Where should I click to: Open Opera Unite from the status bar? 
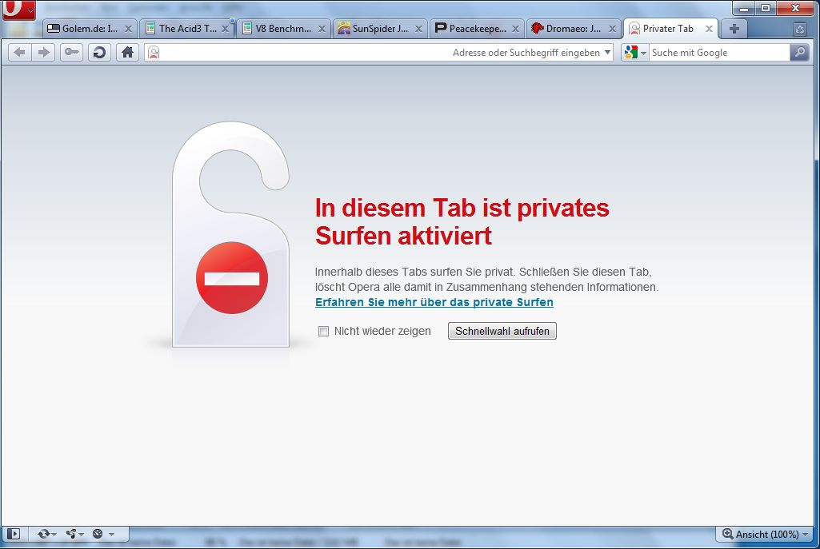pyautogui.click(x=73, y=534)
